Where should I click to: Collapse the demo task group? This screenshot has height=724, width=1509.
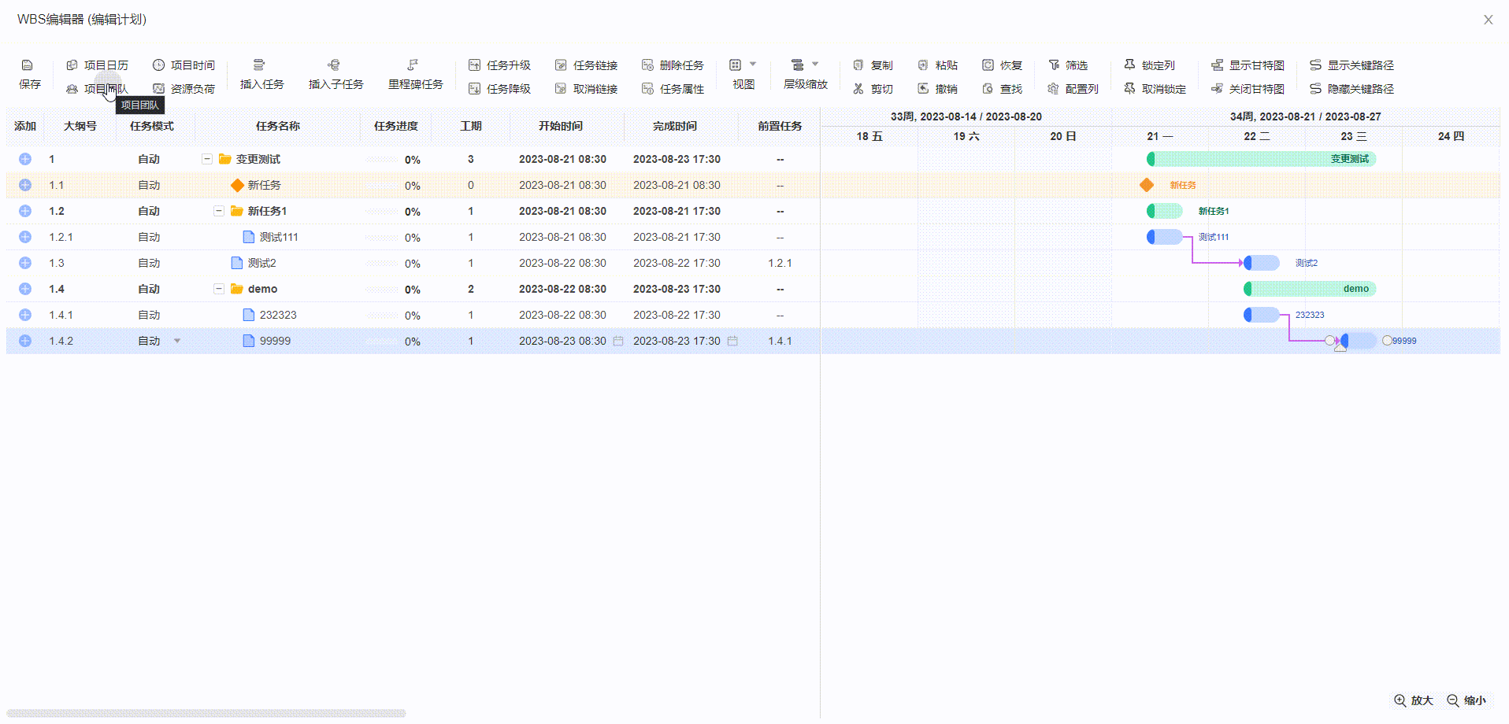tap(219, 289)
